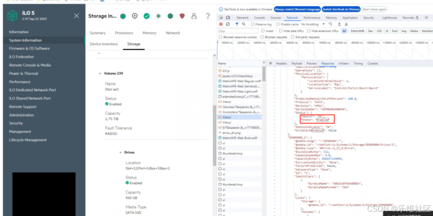The height and width of the screenshot is (216, 433).
Task: Click the green hexagon iLO status icon
Action: pyautogui.click(x=170, y=16)
